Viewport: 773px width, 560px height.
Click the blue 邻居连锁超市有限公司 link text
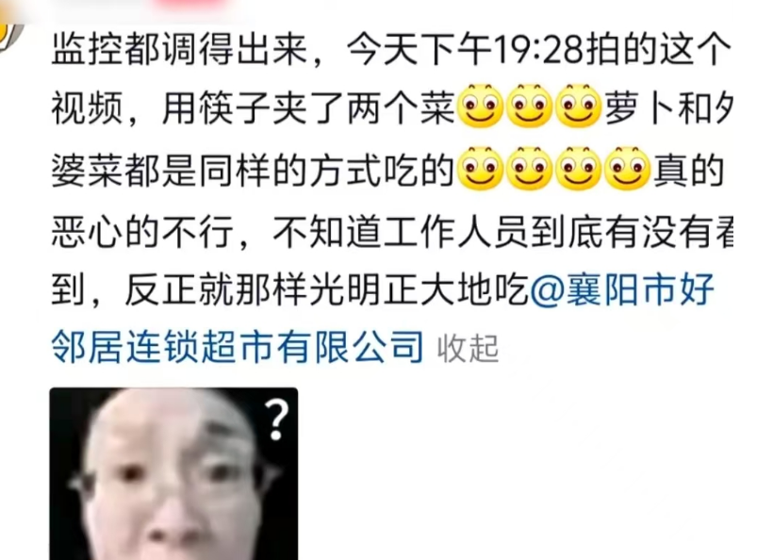point(238,347)
